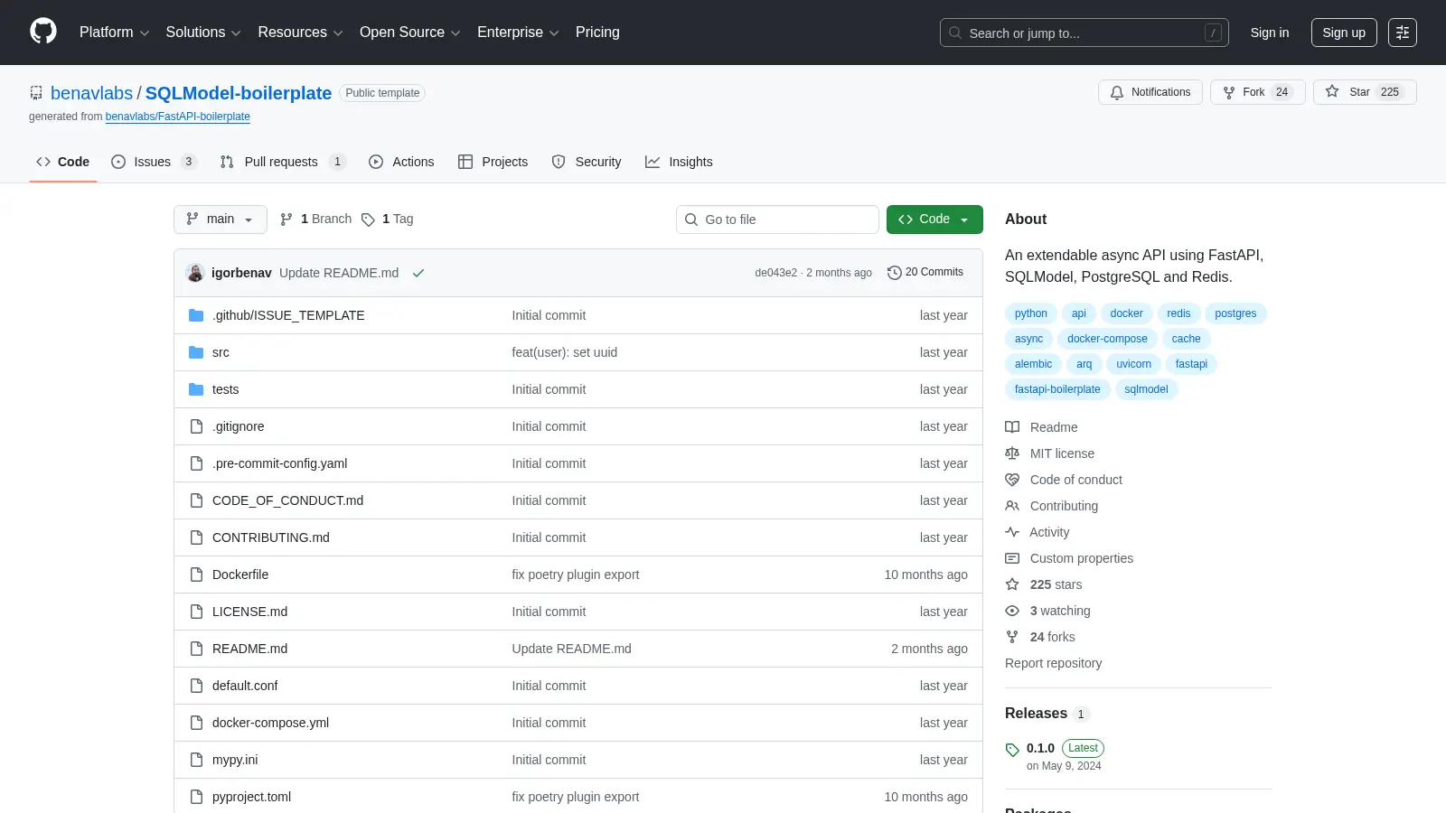Click the igorbenav avatar thumbnail
The height and width of the screenshot is (813, 1446).
(x=195, y=273)
